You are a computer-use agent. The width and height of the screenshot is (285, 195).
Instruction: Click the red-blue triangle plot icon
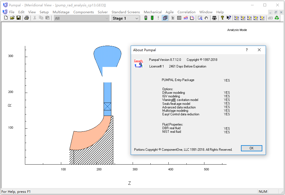click(186, 18)
